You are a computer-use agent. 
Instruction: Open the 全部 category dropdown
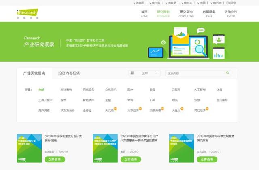click(x=145, y=73)
